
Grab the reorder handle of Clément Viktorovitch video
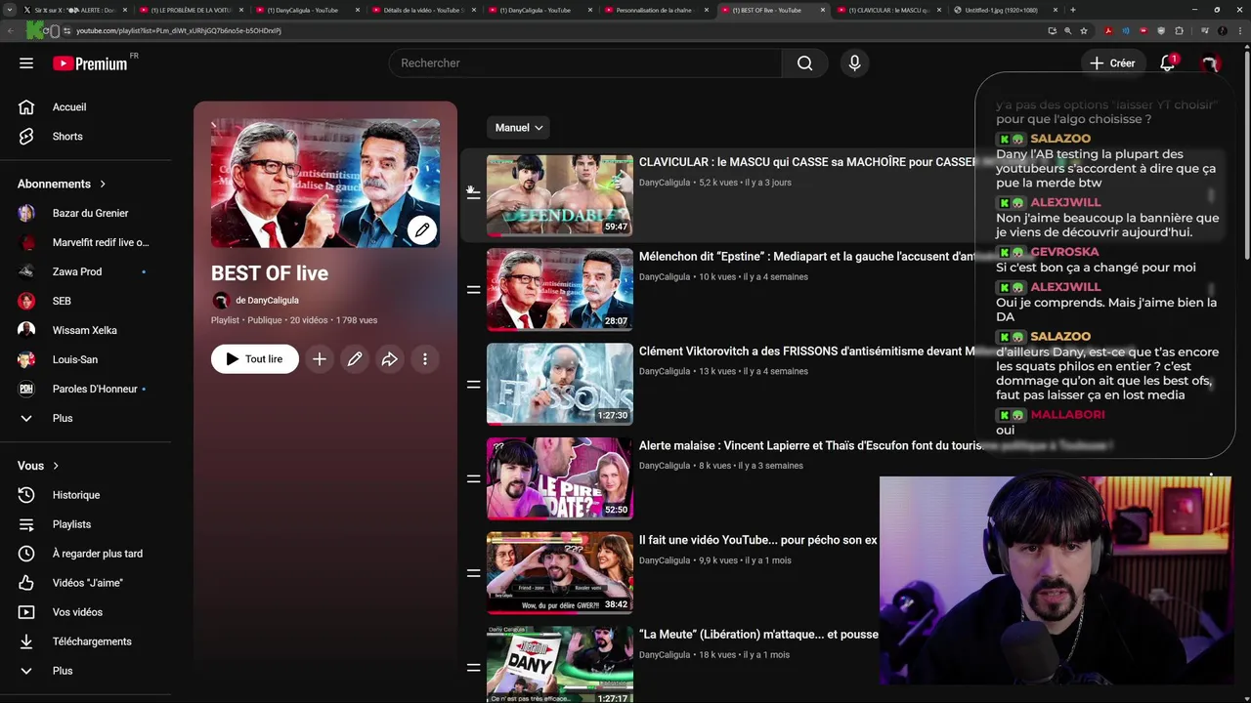point(473,385)
